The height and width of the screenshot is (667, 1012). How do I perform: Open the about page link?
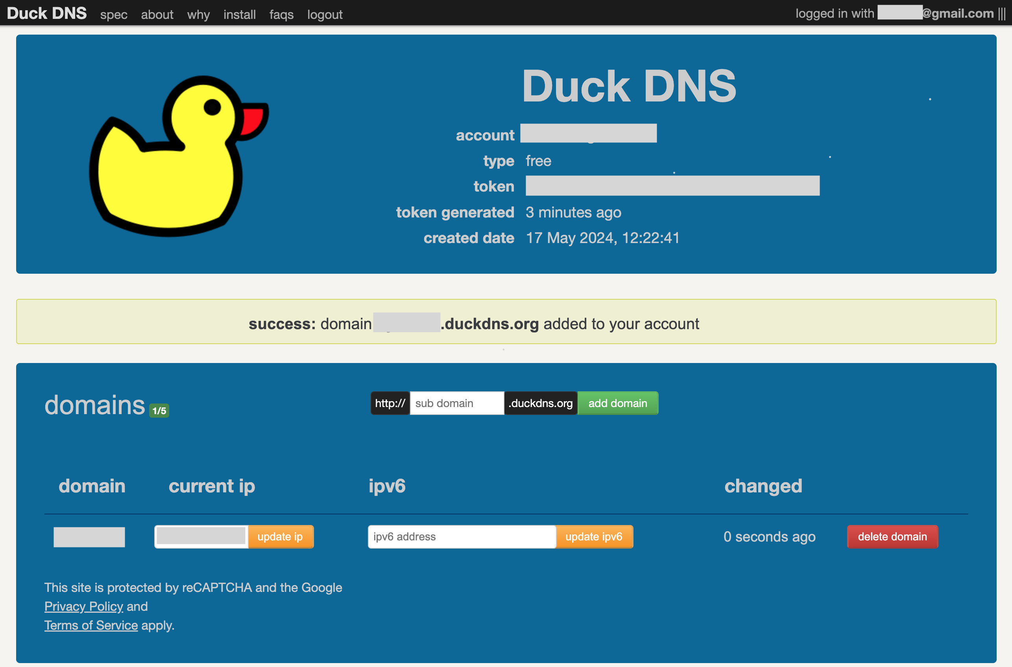[157, 15]
